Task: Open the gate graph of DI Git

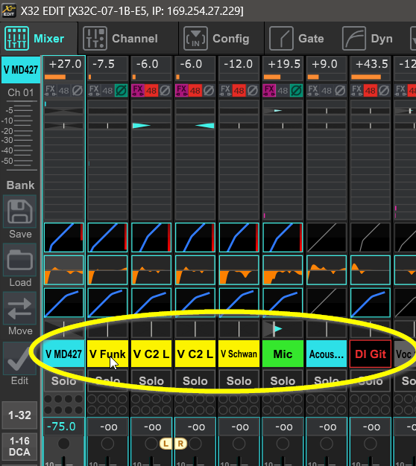Action: pyautogui.click(x=371, y=237)
